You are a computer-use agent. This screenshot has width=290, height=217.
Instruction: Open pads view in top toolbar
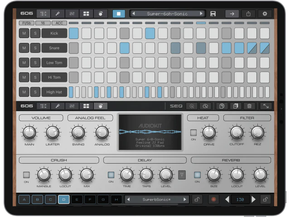tap(86, 14)
